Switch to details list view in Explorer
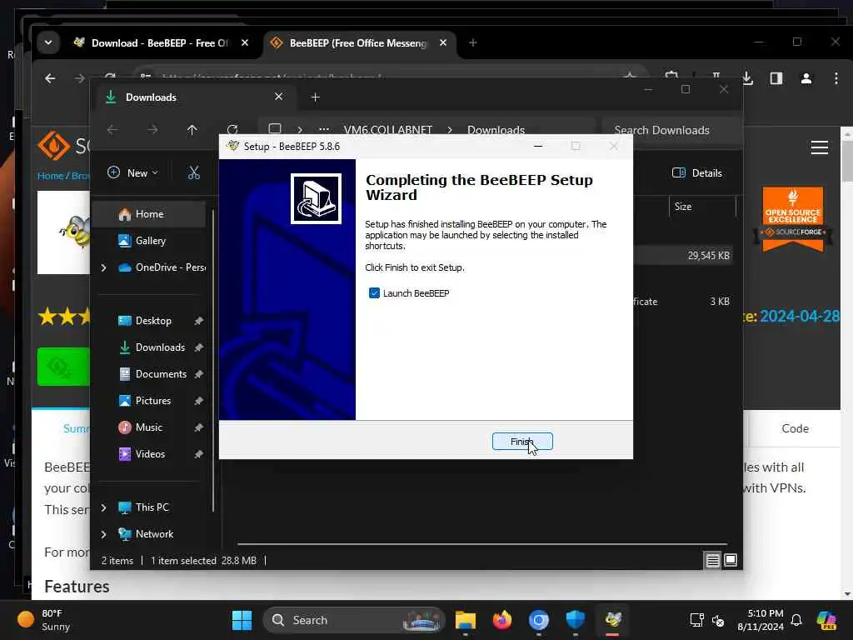The height and width of the screenshot is (640, 853). [713, 560]
